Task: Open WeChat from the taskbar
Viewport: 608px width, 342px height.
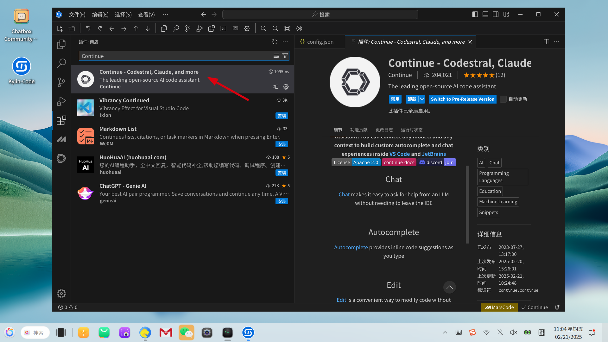Action: pyautogui.click(x=186, y=332)
